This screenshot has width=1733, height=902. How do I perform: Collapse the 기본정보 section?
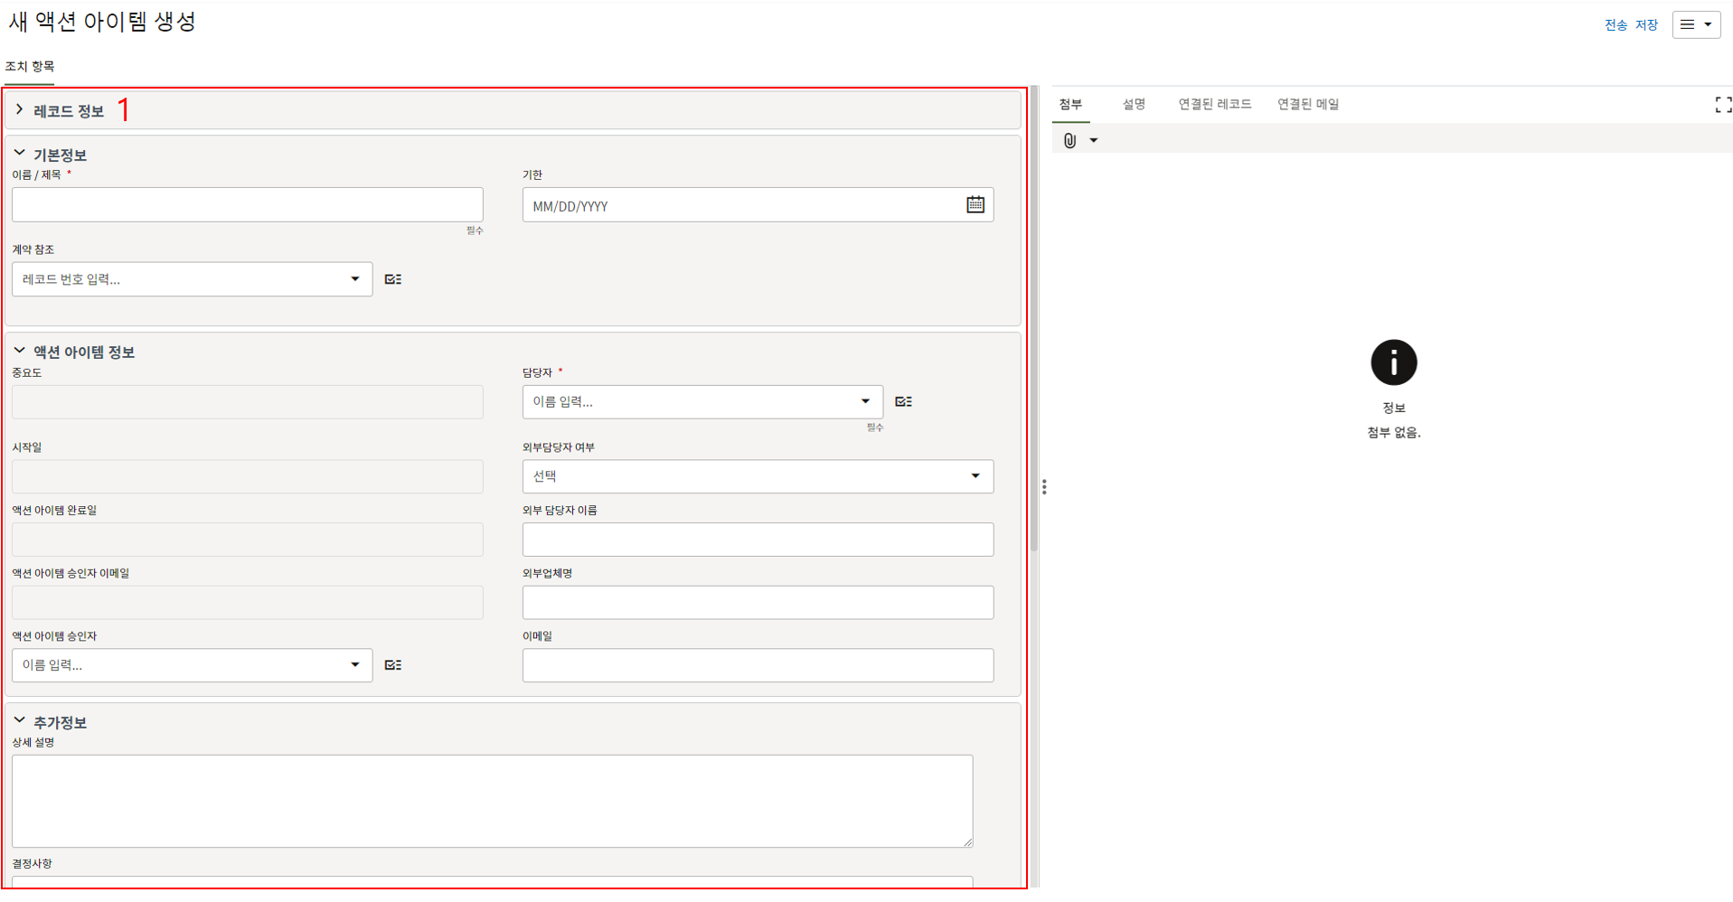(19, 154)
